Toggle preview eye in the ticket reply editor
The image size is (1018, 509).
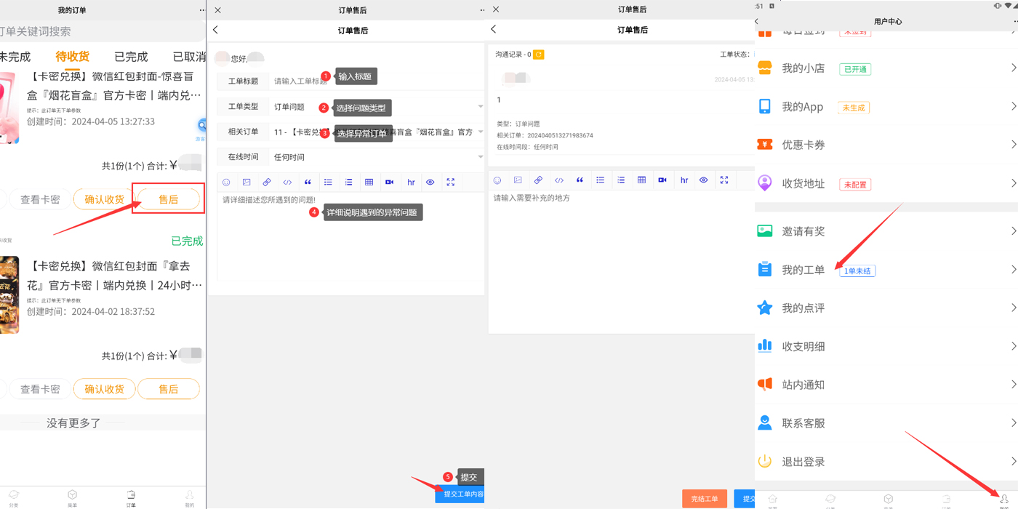point(703,180)
